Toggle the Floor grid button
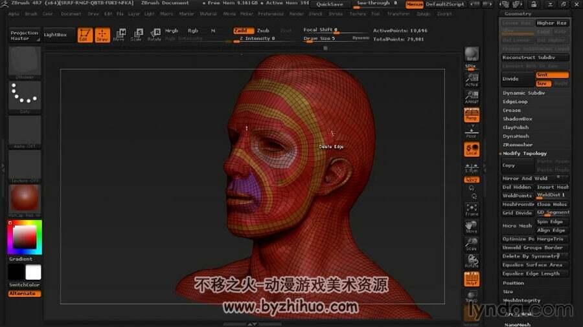Screen dimensions: 583x327 click(472, 132)
